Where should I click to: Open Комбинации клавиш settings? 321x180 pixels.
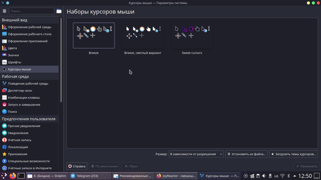pos(29,98)
